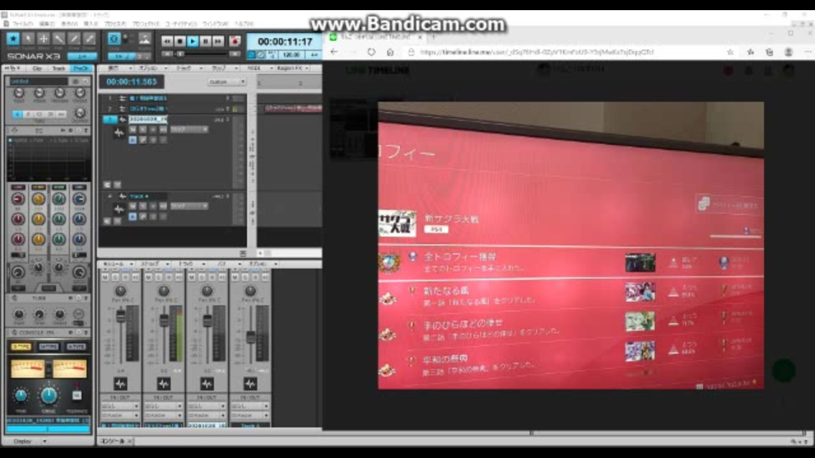815x458 pixels.
Task: Rewind the transport to start
Action: tap(167, 41)
